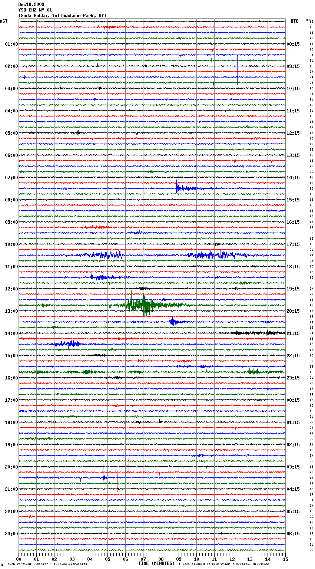Click the large green seismic burst before 13:00 MST

click(x=144, y=305)
